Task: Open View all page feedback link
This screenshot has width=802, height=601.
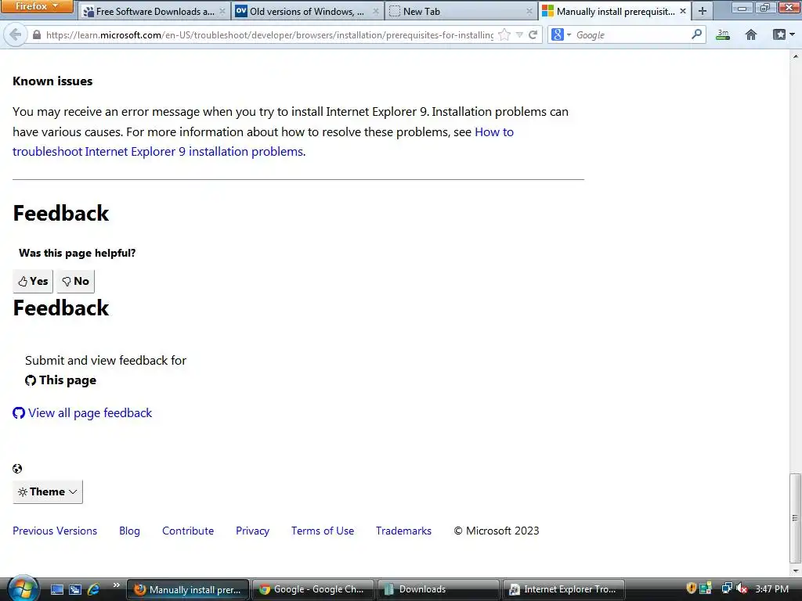Action: (82, 413)
